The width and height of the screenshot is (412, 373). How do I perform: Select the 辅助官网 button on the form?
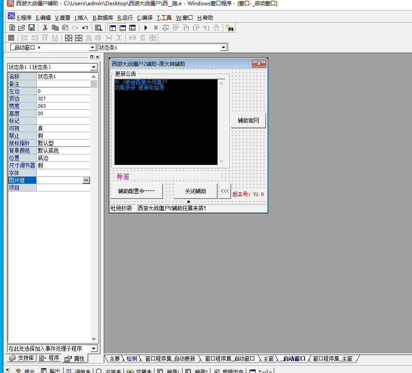point(248,120)
